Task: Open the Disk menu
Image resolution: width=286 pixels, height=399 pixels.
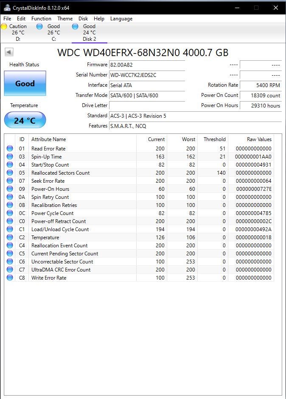Action: click(83, 19)
